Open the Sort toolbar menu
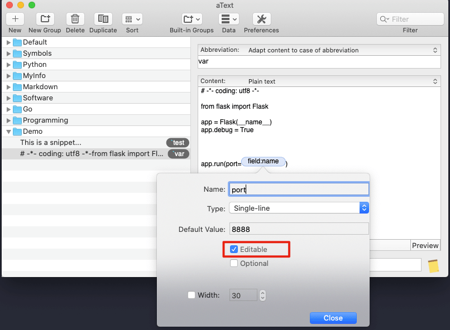 click(132, 19)
